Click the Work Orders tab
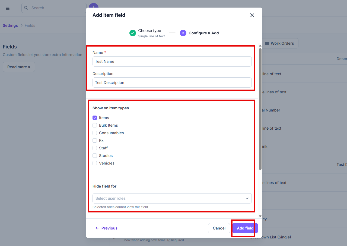 (x=279, y=43)
